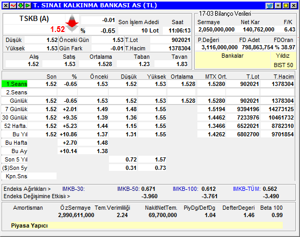Click the Tavan value 1.83
The width and height of the screenshot is (300, 237).
(182, 64)
